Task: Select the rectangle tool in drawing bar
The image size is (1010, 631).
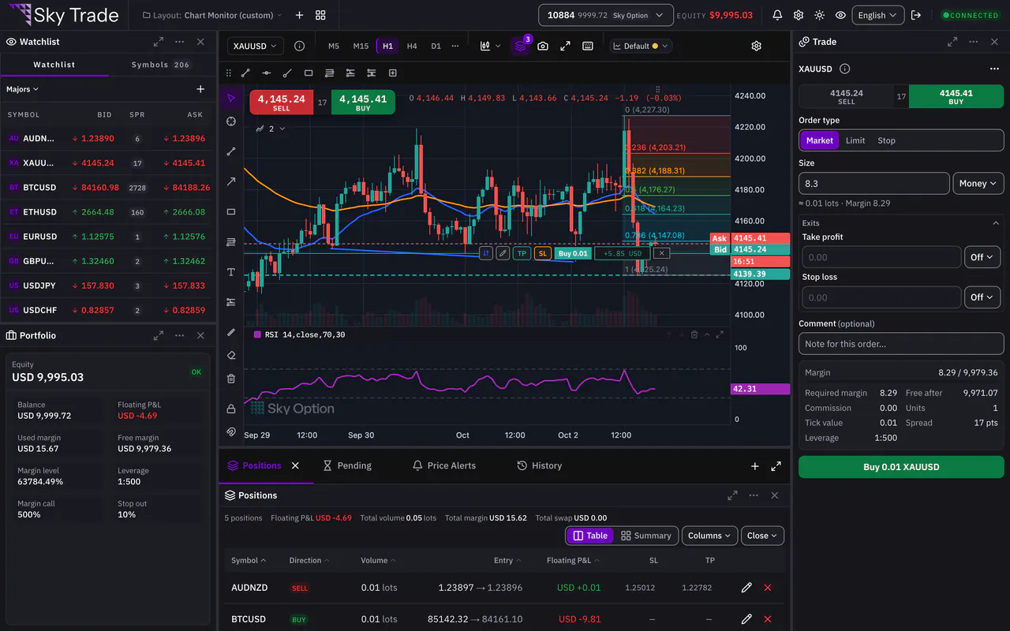Action: [309, 73]
